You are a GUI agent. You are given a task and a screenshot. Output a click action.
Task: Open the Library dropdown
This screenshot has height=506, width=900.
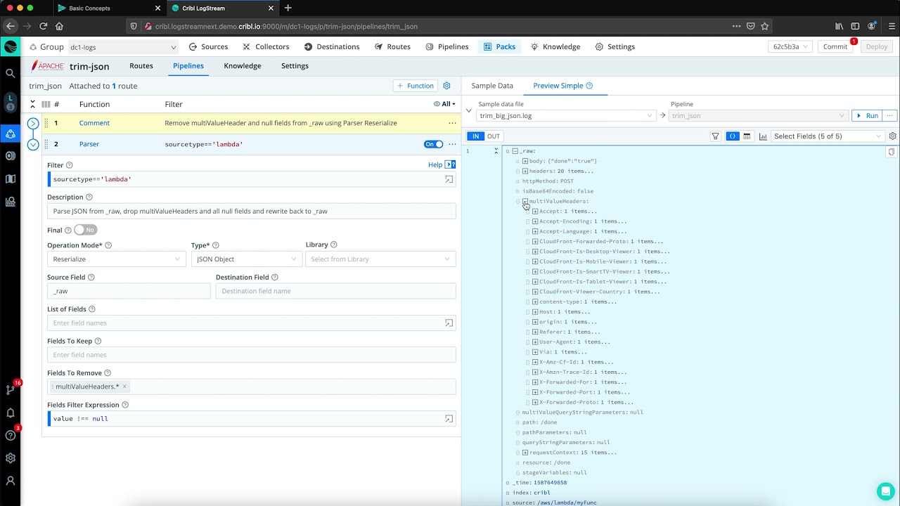click(380, 259)
